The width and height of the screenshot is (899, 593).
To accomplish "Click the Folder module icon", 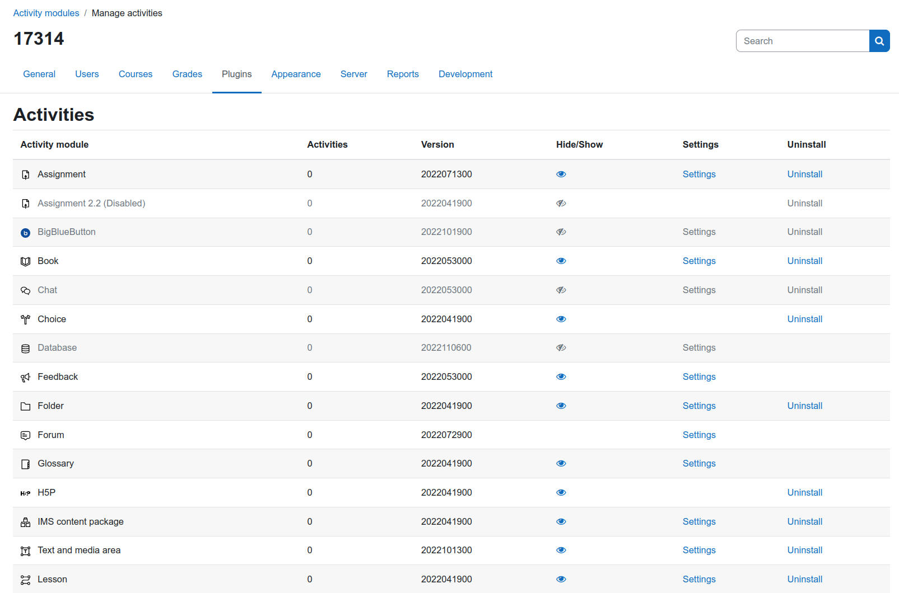I will (x=25, y=406).
